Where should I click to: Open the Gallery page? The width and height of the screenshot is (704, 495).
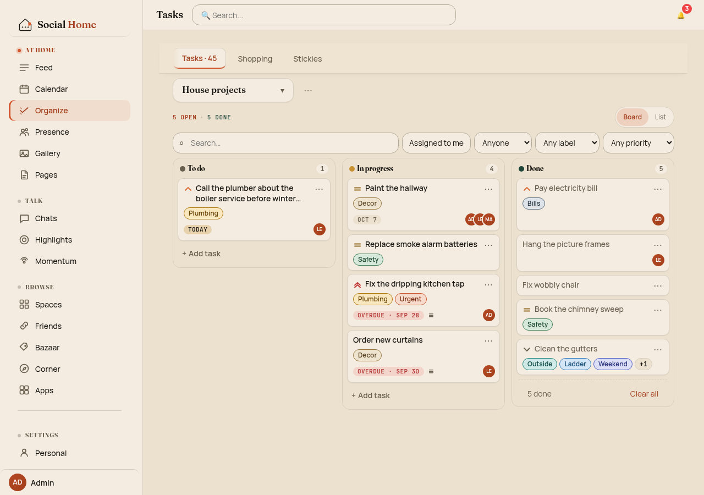click(69, 153)
